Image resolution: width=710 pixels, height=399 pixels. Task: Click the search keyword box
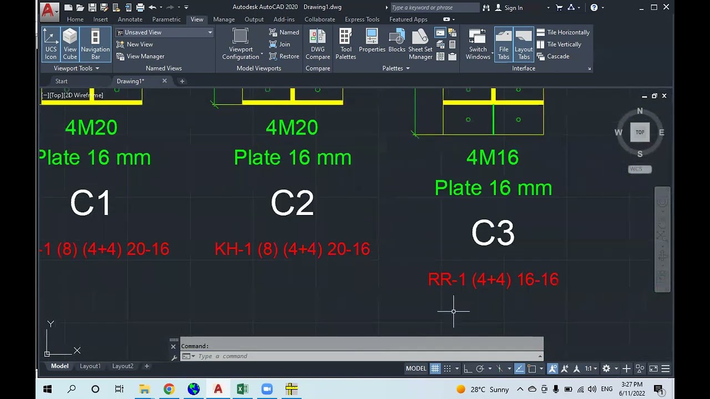click(x=434, y=8)
